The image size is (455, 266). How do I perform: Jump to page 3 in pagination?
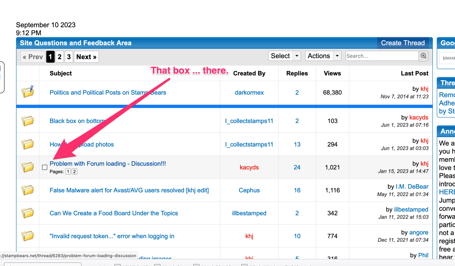[x=69, y=57]
